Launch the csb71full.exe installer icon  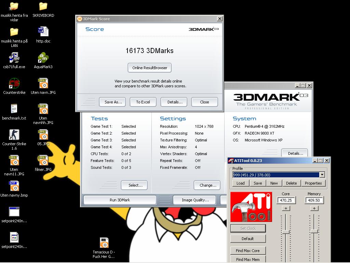(x=14, y=58)
